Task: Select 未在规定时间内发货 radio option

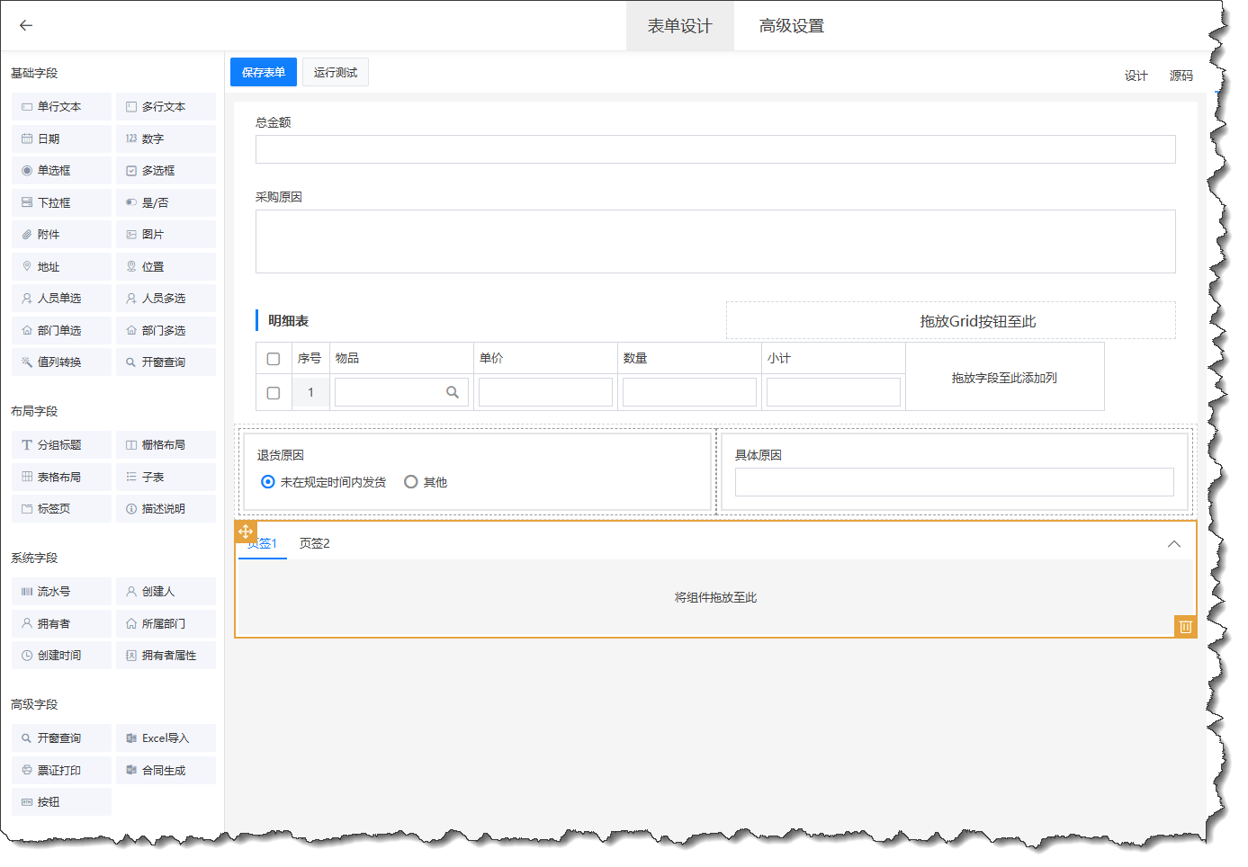Action: [x=268, y=482]
